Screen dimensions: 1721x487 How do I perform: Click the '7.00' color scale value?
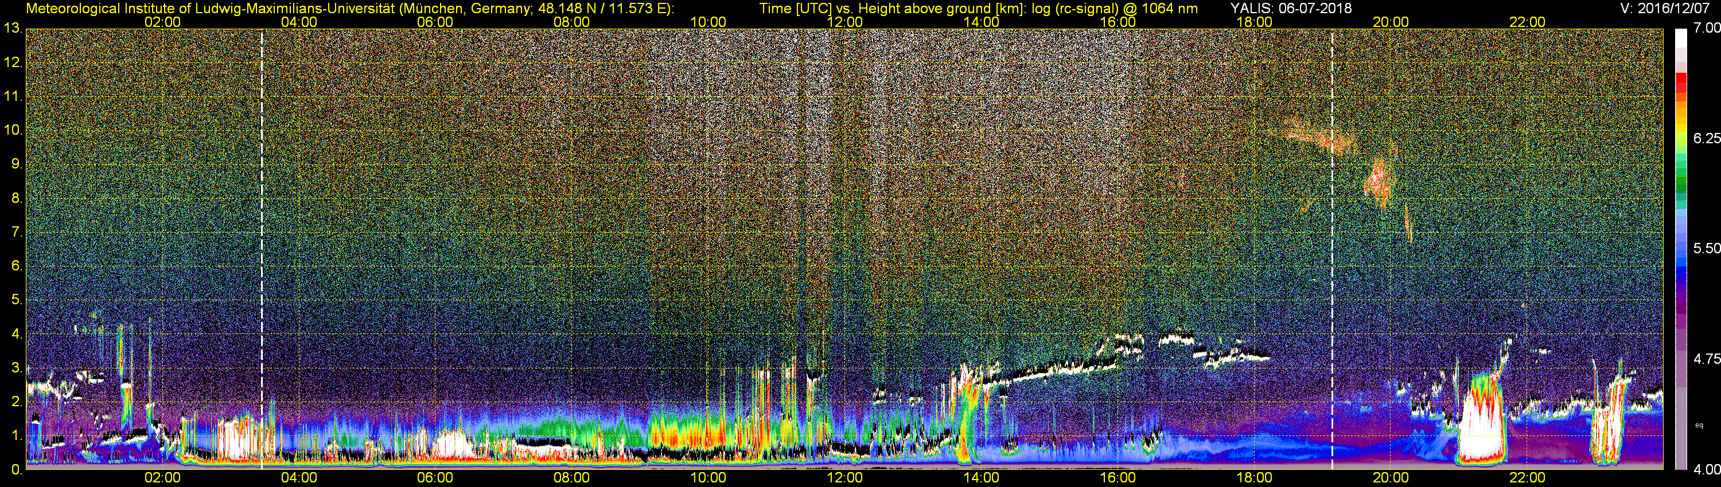point(1706,28)
